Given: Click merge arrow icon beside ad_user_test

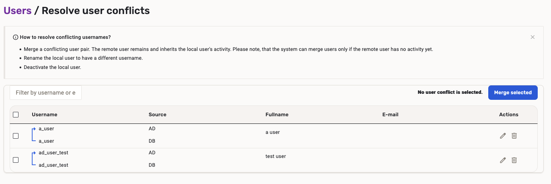Looking at the screenshot, I should (x=33, y=159).
